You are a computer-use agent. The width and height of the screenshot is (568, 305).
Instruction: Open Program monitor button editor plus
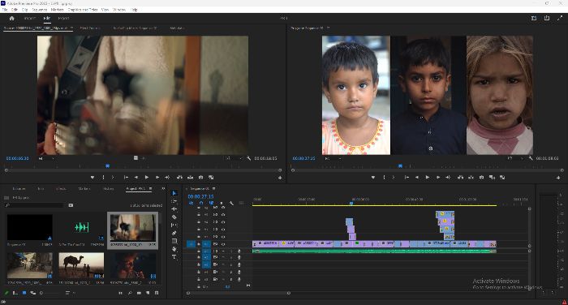558,178
